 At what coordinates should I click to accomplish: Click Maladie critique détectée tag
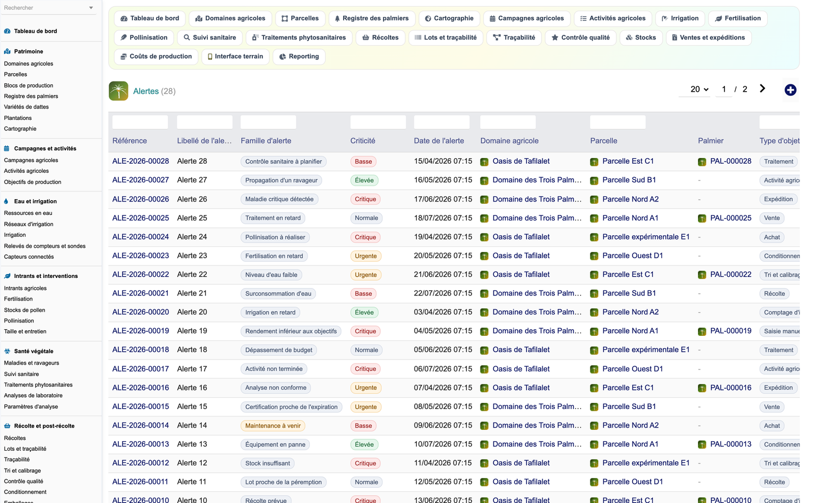(x=279, y=199)
